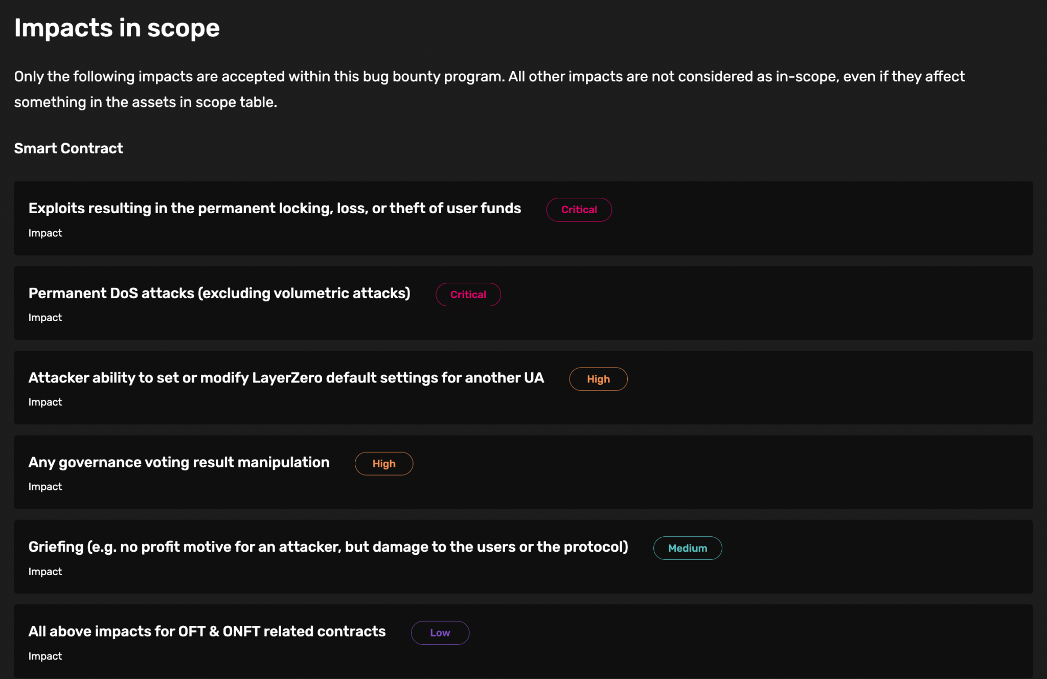Click the 'Impact' label under the Griefing row

(x=45, y=572)
